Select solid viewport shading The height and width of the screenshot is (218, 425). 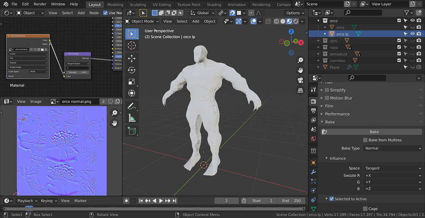tap(283, 22)
